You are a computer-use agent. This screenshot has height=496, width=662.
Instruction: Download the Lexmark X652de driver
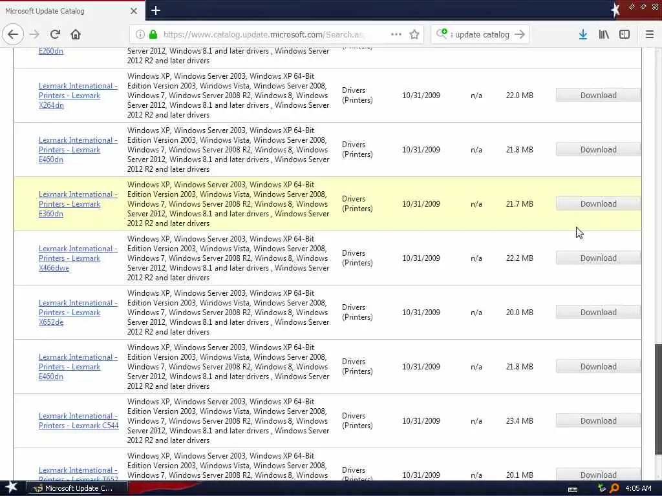598,313
